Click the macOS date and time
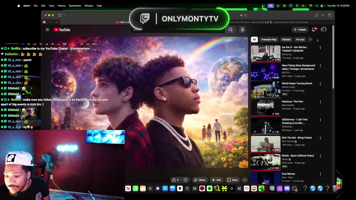 click(x=338, y=6)
